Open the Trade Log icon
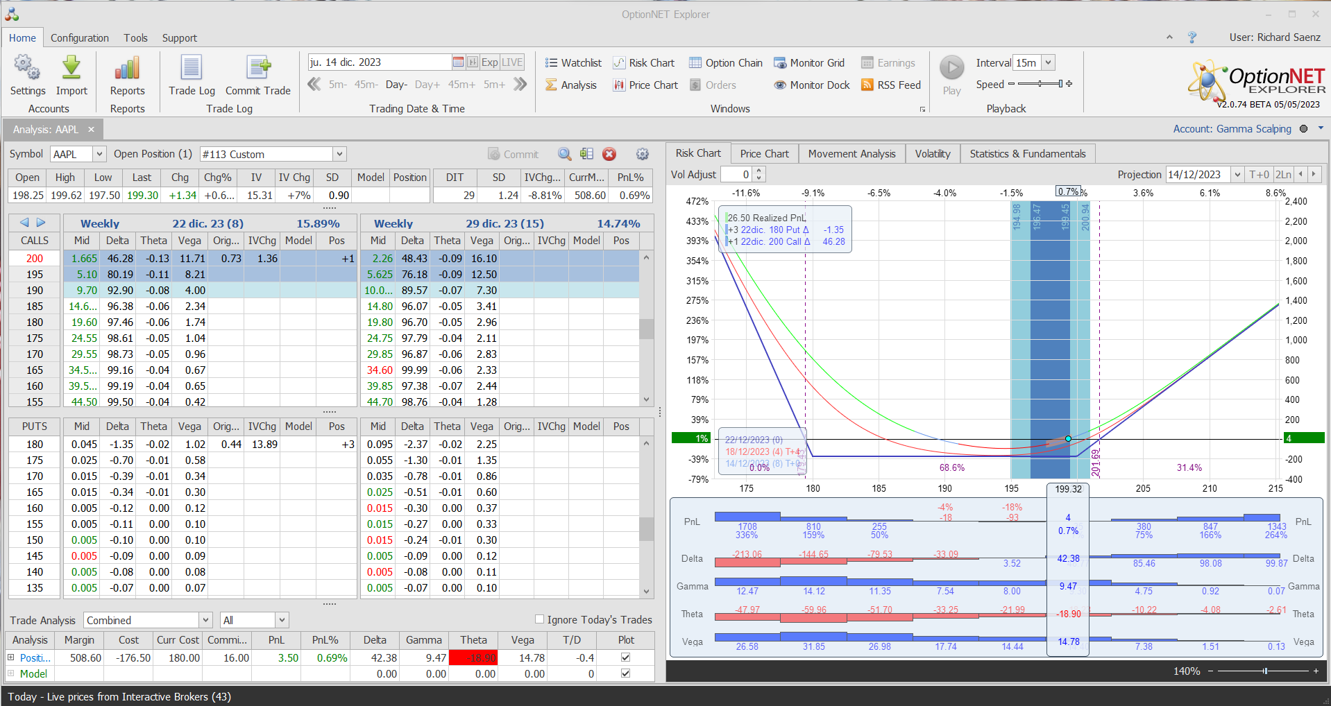This screenshot has height=706, width=1331. pos(192,68)
